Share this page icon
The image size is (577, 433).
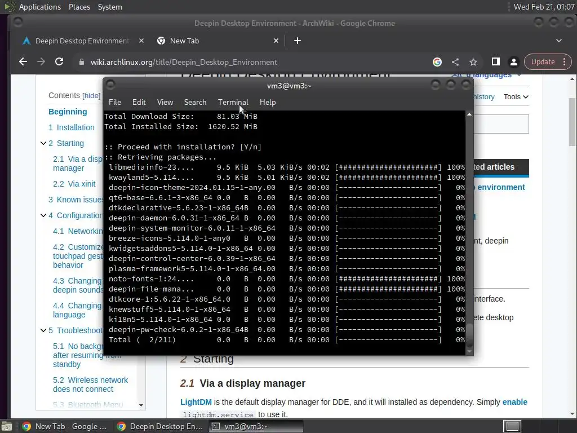point(455,62)
